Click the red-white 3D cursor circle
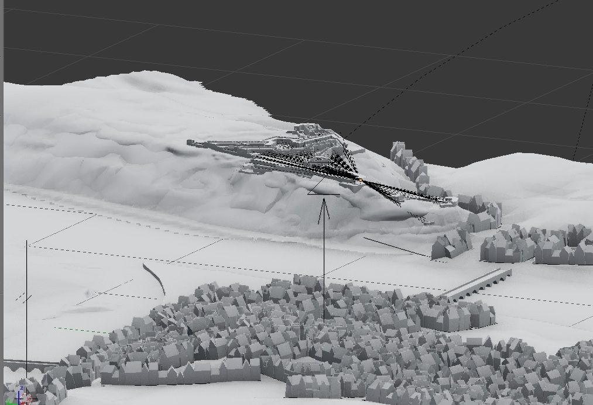The image size is (593, 405). coord(28,399)
